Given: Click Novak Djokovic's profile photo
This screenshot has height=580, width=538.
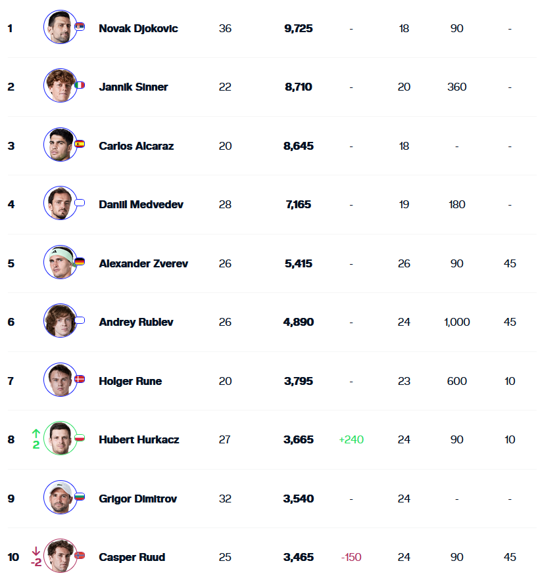Looking at the screenshot, I should point(60,28).
